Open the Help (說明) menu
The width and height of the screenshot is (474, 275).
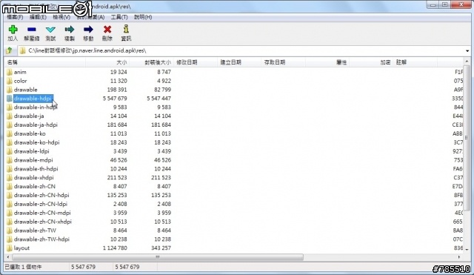pyautogui.click(x=143, y=17)
